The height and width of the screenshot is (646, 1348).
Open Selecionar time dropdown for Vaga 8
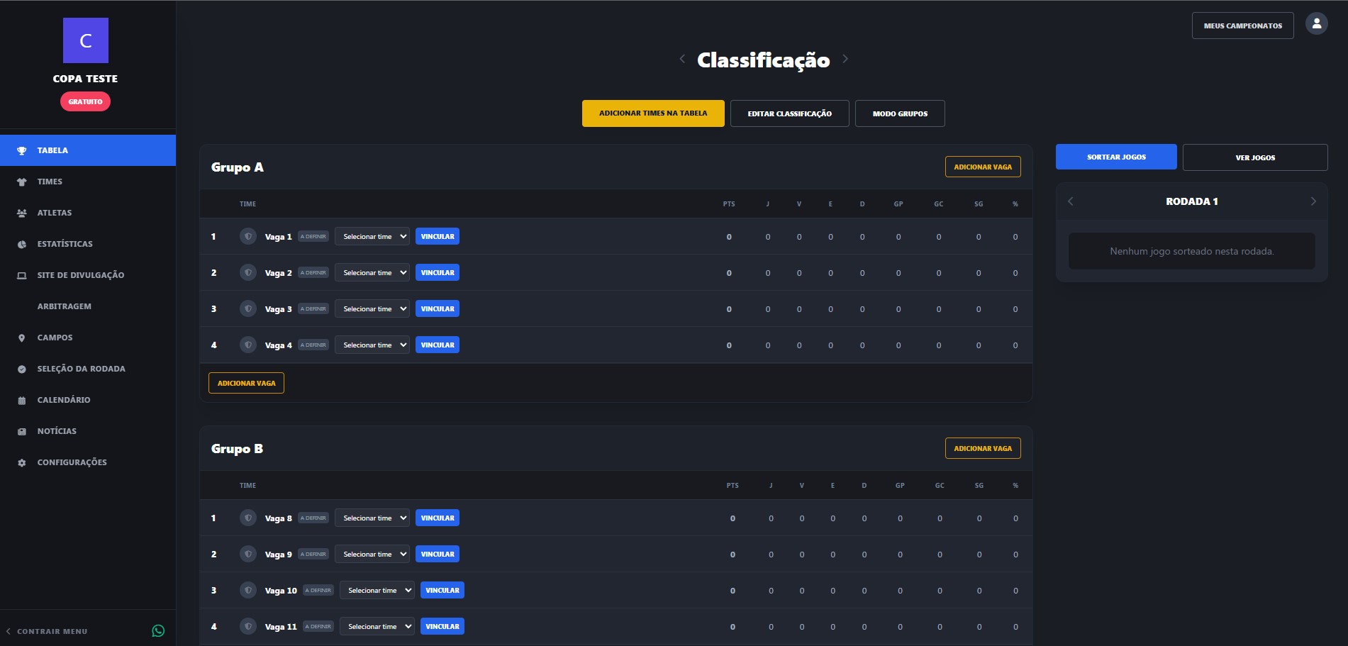point(372,518)
